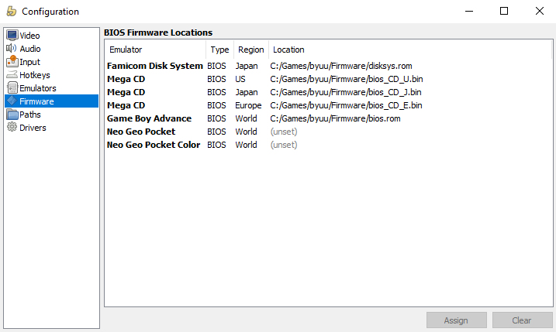Open the Paths folder icon
The height and width of the screenshot is (332, 556).
tap(12, 115)
